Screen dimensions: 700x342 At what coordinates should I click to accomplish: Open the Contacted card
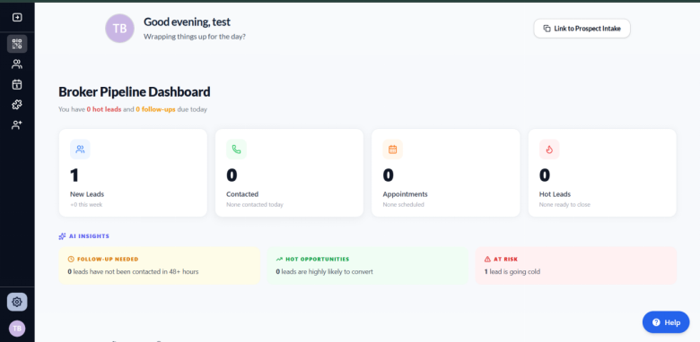coord(289,173)
